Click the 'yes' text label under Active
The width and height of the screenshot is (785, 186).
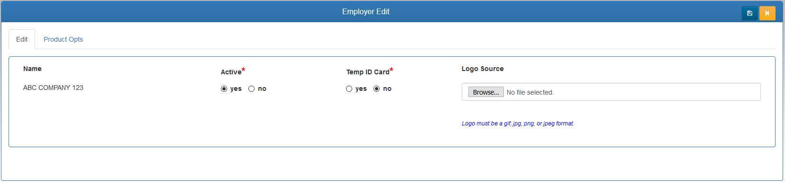(x=236, y=89)
